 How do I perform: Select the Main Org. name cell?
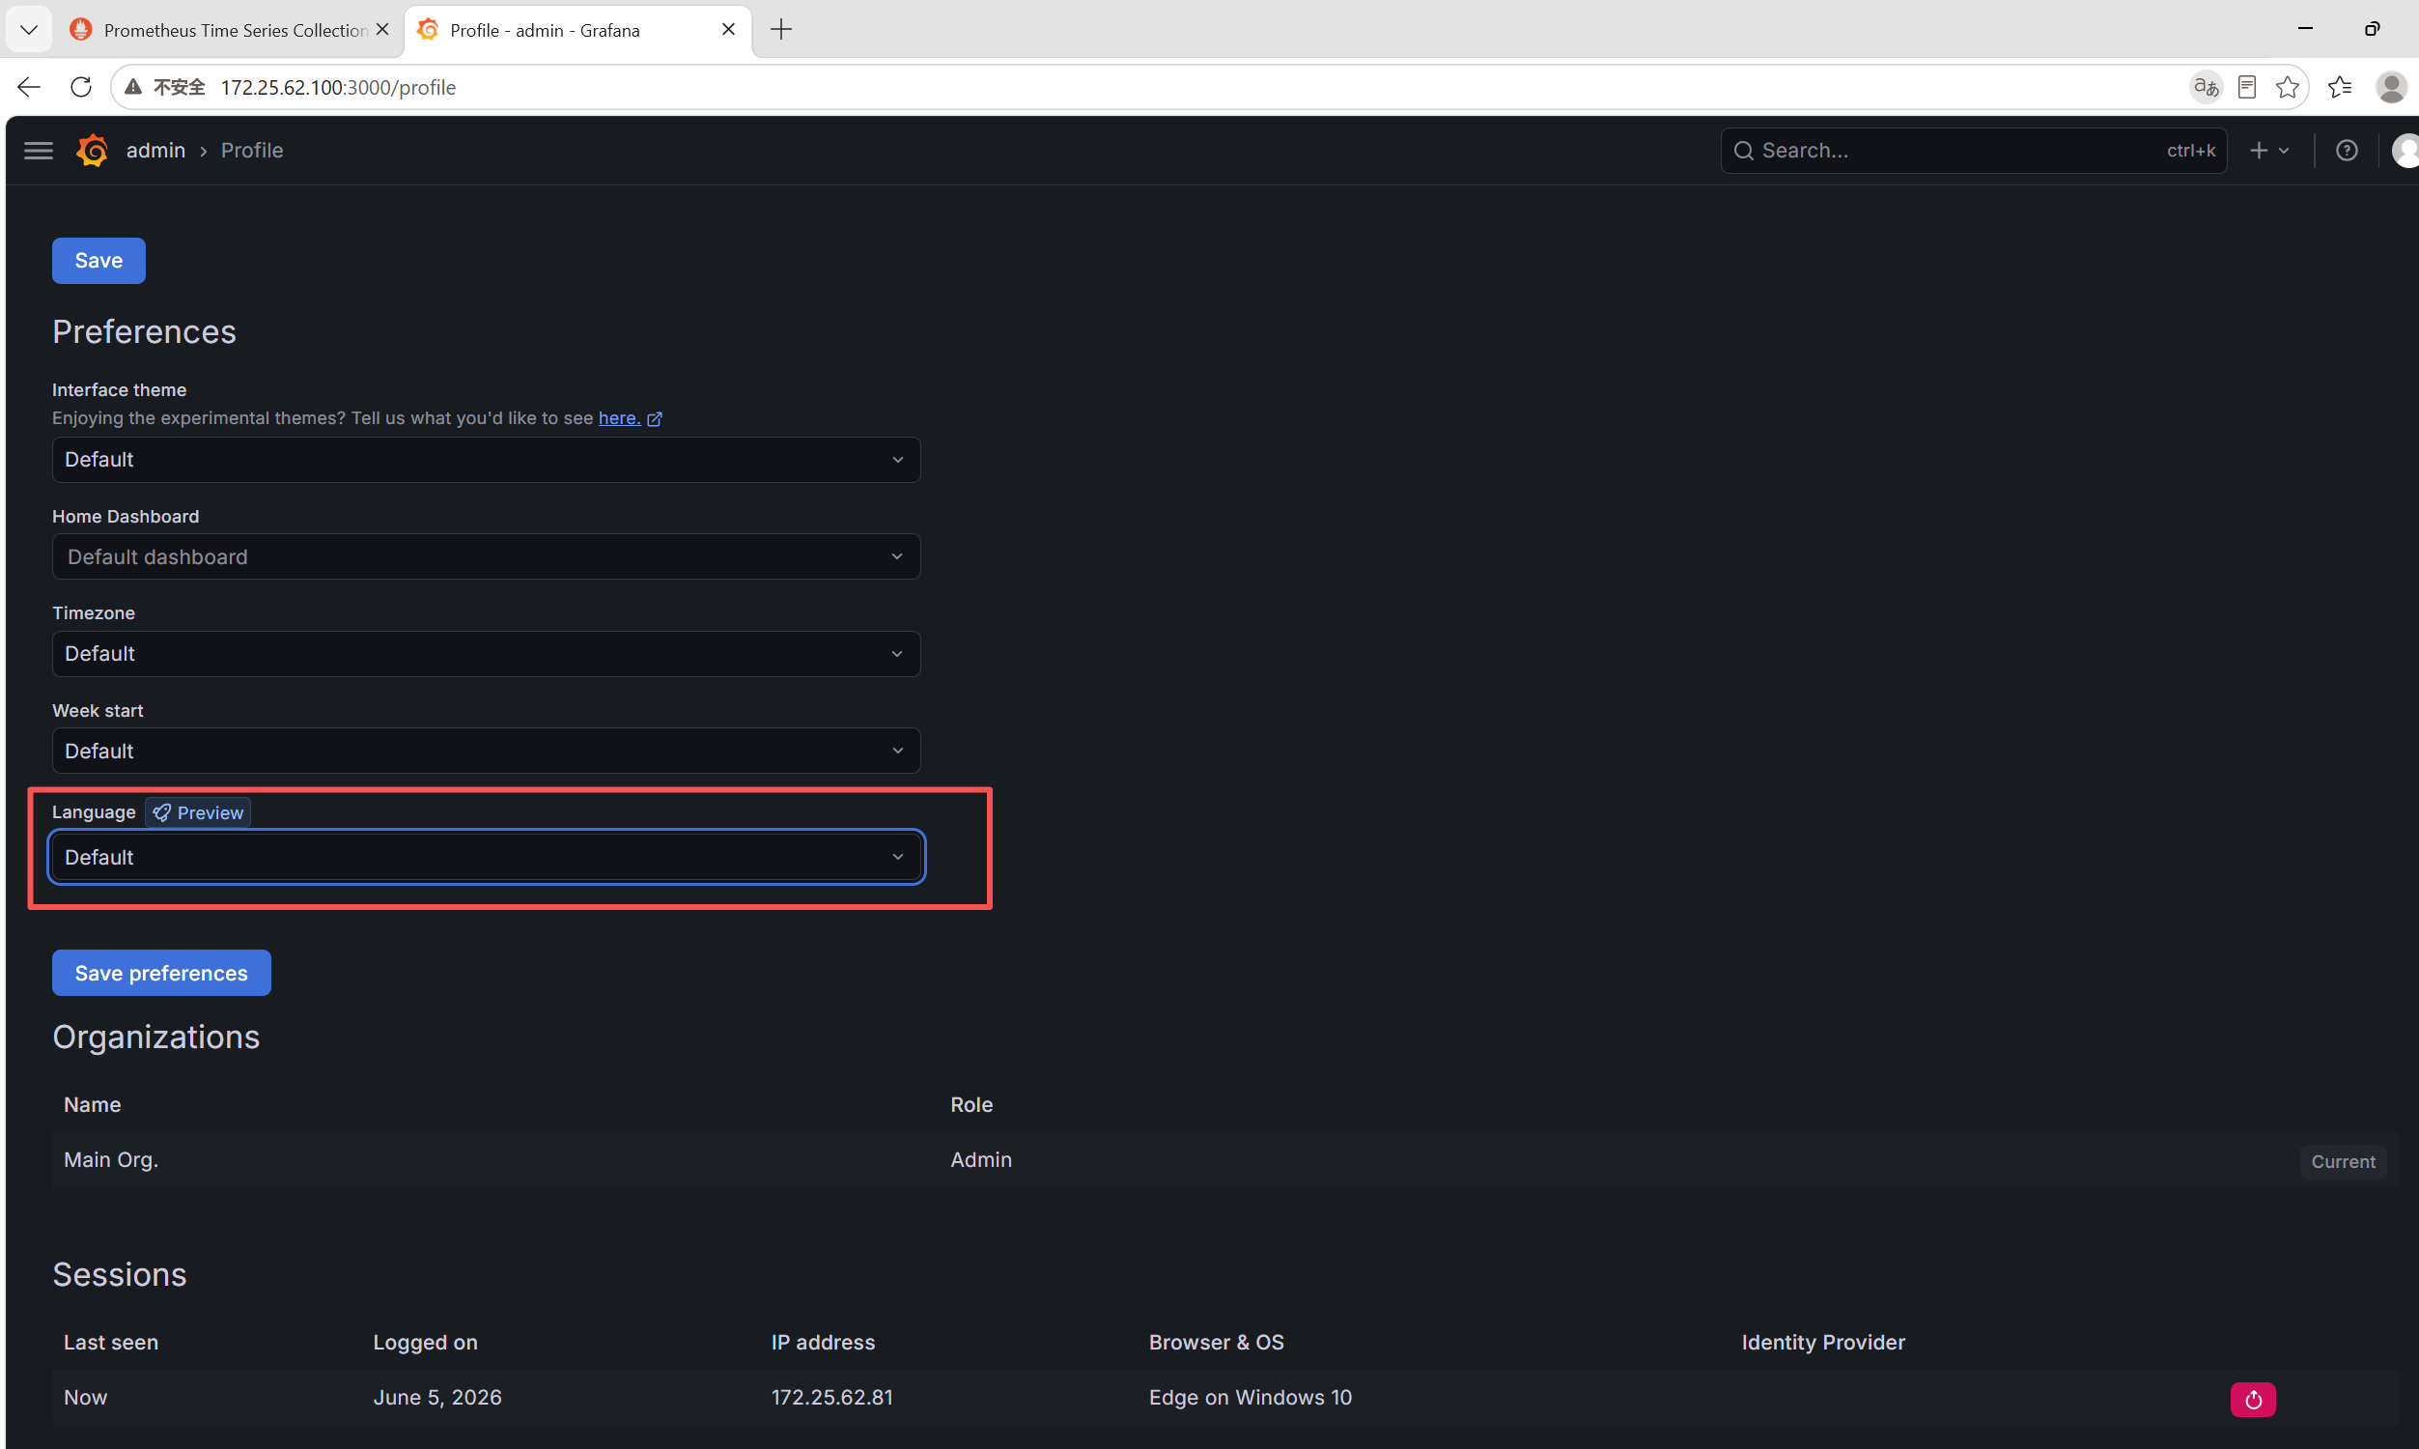[x=111, y=1160]
